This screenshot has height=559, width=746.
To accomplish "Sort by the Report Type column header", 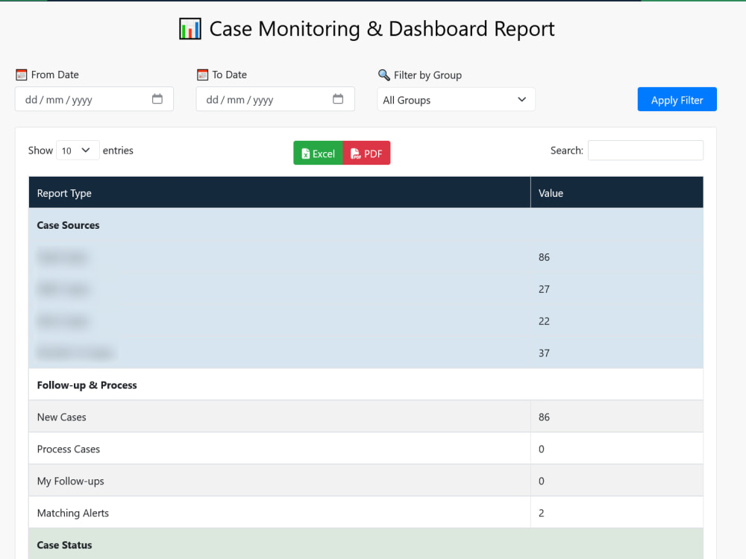I will 280,192.
